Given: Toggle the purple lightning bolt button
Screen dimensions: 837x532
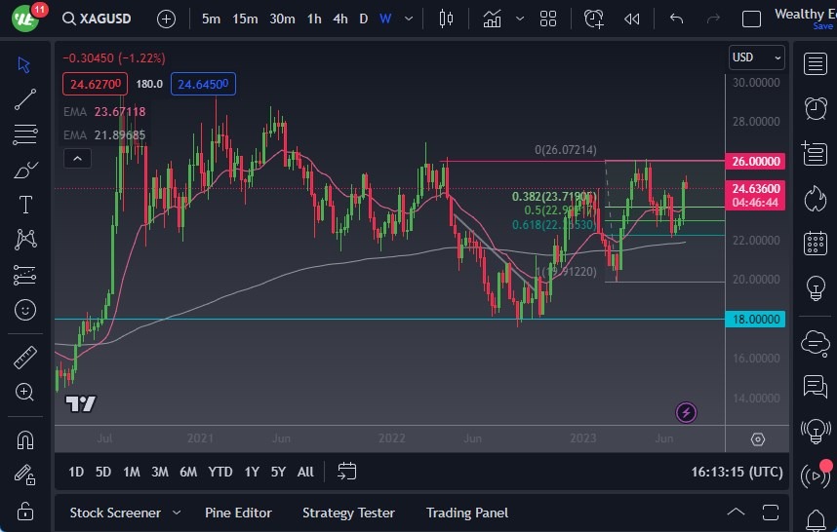Looking at the screenshot, I should pyautogui.click(x=686, y=412).
